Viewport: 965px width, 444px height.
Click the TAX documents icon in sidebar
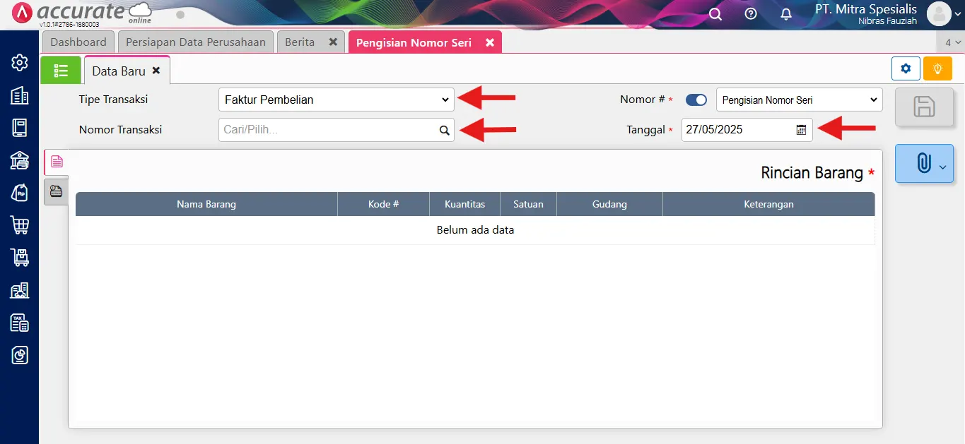pyautogui.click(x=18, y=323)
